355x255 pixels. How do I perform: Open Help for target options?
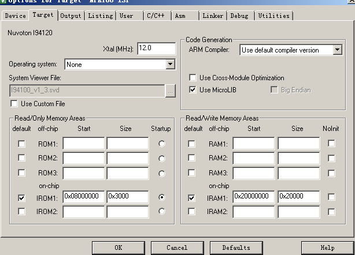click(327, 247)
